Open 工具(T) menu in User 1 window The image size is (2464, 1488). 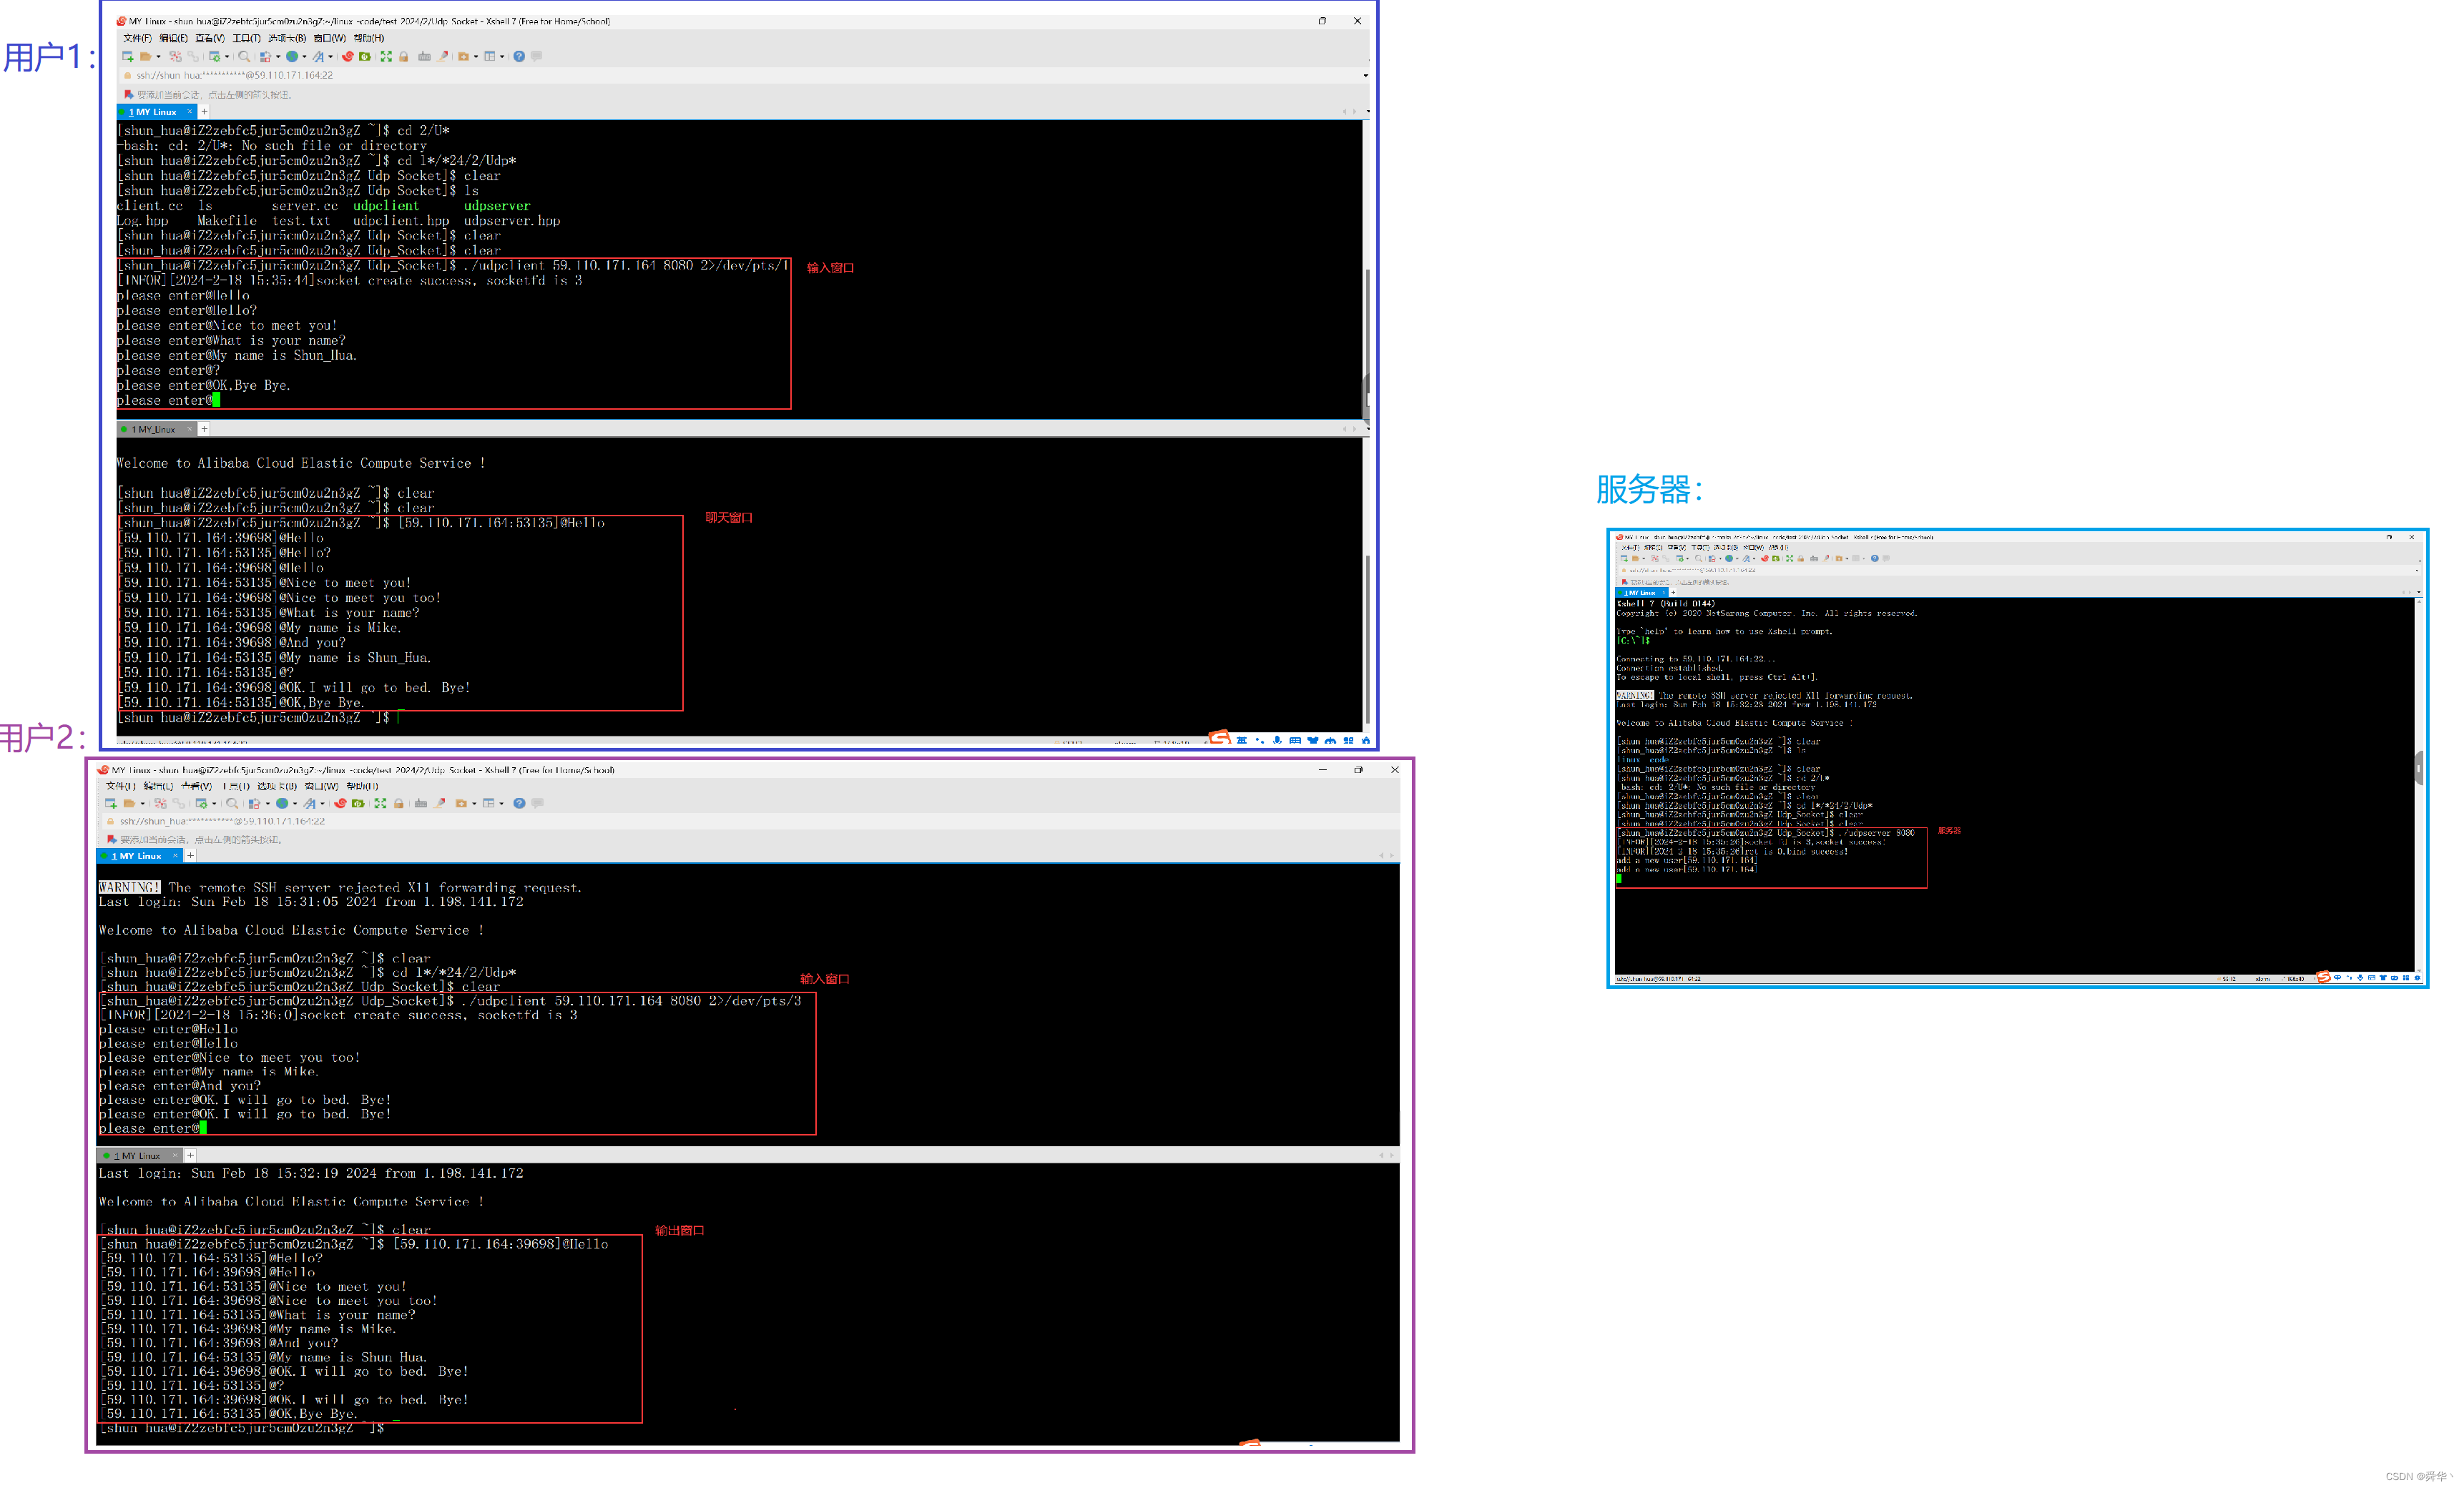click(x=247, y=39)
